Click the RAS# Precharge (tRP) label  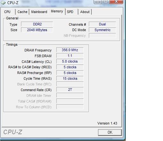point(34,73)
